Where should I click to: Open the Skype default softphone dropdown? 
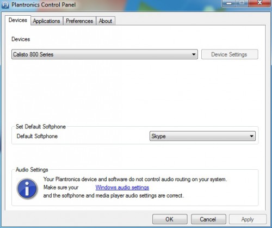(202, 136)
